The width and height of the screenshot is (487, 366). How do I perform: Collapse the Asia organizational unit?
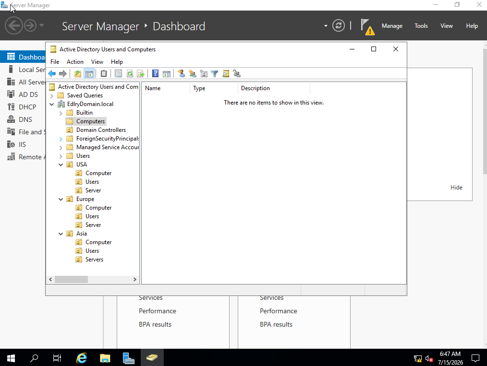point(61,234)
